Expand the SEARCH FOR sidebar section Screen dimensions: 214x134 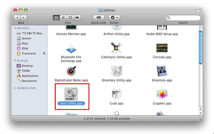(x=15, y=88)
